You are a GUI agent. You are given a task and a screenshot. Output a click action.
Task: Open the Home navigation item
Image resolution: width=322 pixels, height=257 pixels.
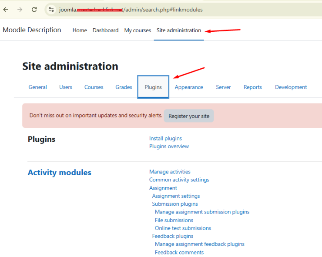click(x=80, y=30)
